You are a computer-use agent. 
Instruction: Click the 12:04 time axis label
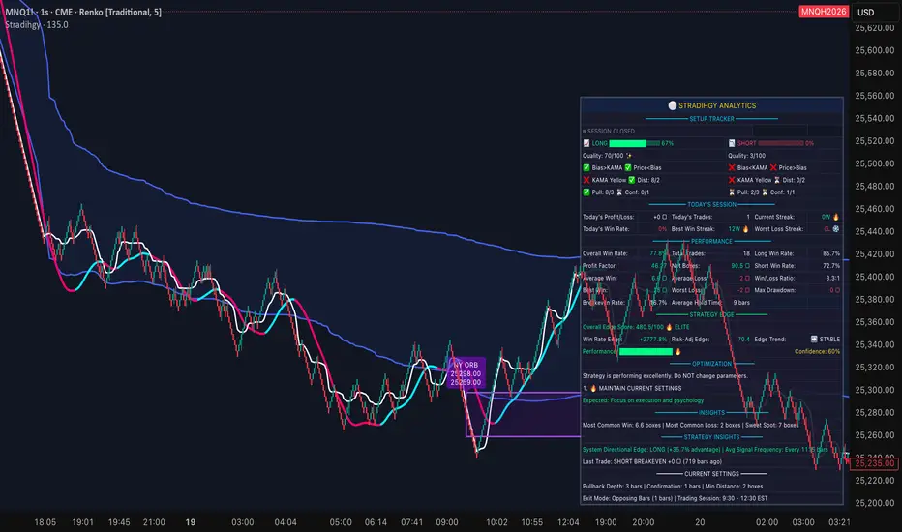(568, 522)
